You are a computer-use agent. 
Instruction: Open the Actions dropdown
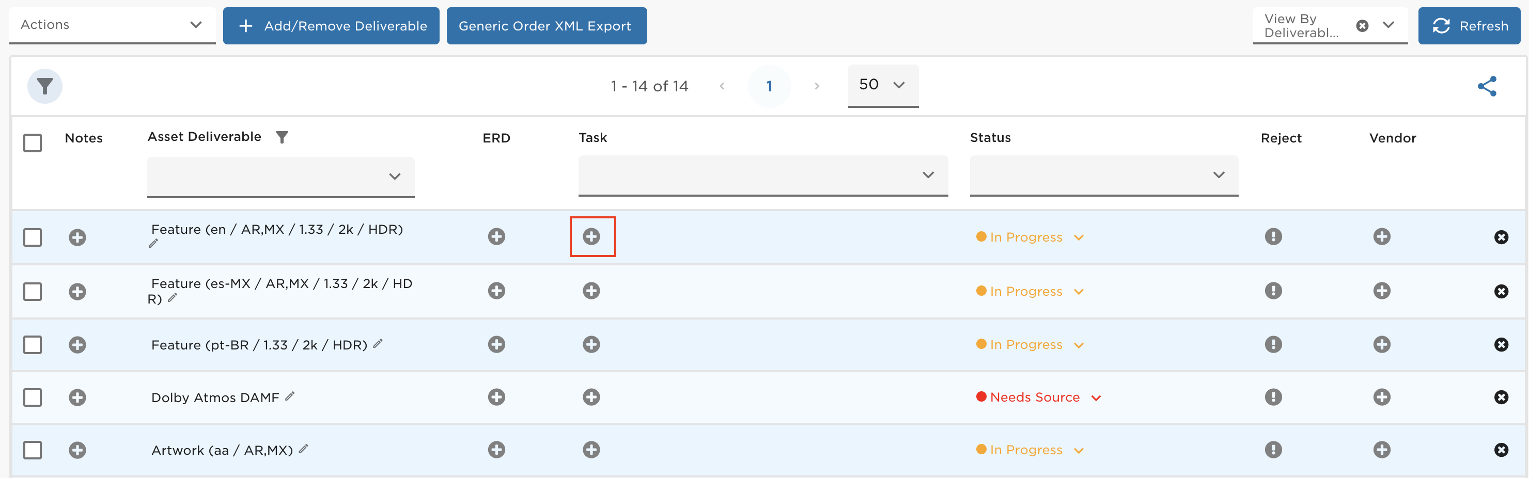tap(112, 25)
